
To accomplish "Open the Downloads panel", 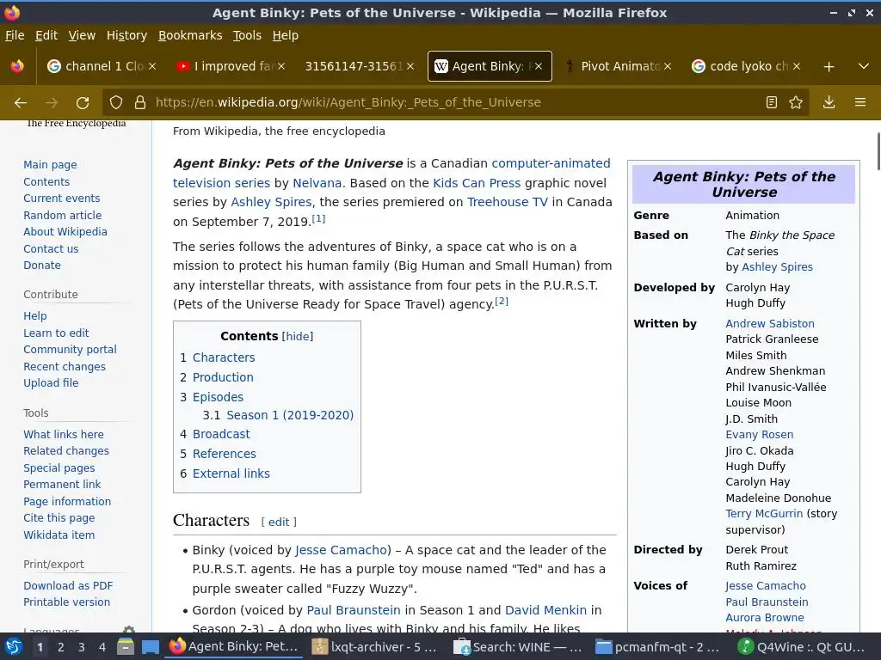I will tap(829, 102).
